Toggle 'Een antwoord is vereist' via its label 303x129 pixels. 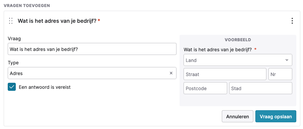[45, 87]
